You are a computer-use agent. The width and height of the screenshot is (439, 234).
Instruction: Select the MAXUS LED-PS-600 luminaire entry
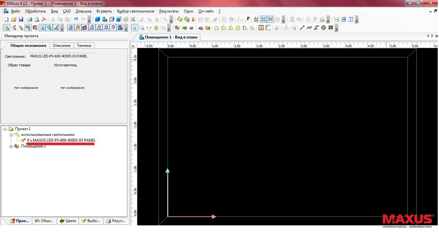(x=61, y=140)
